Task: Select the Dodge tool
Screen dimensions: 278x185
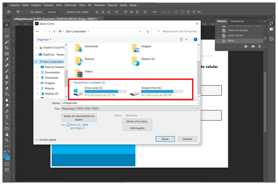Action: tap(7, 106)
